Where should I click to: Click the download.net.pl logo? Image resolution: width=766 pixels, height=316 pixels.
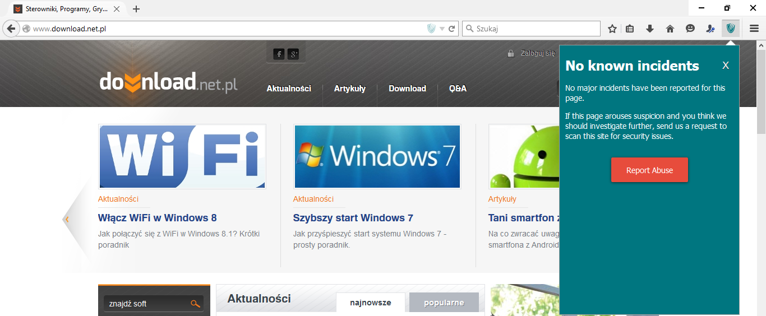click(x=168, y=82)
